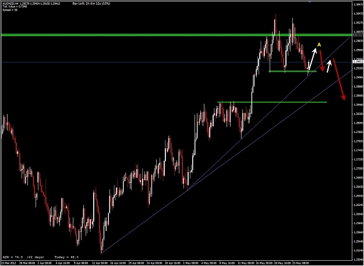Click the Today range value text

(66, 257)
